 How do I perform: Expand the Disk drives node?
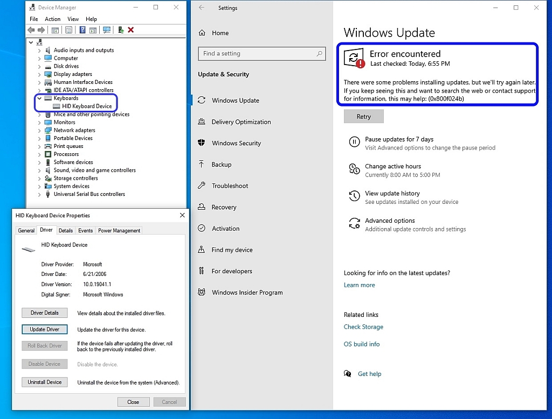pyautogui.click(x=39, y=66)
